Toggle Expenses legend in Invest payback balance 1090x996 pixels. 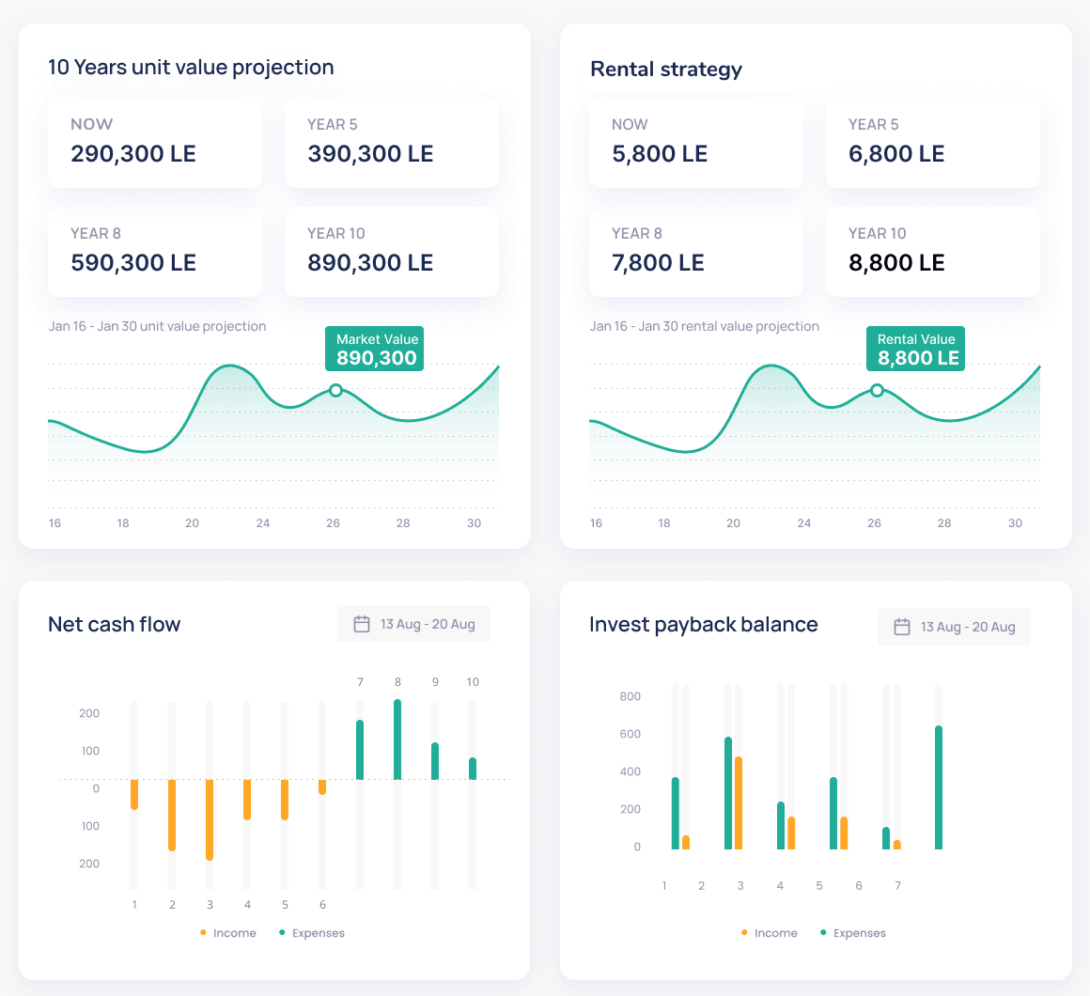pyautogui.click(x=853, y=933)
